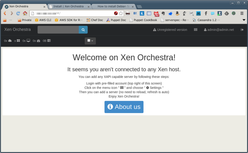Click the Evernote elephant extension icon
Image resolution: width=248 pixels, height=153 pixels.
click(x=163, y=13)
